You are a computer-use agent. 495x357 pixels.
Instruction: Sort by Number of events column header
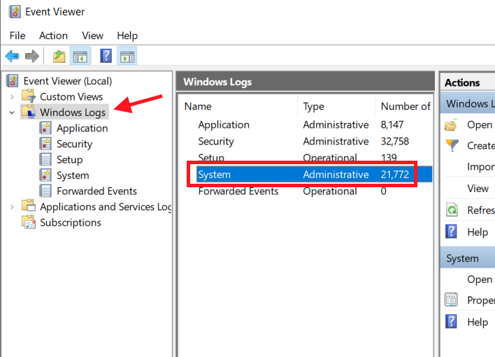[x=406, y=106]
